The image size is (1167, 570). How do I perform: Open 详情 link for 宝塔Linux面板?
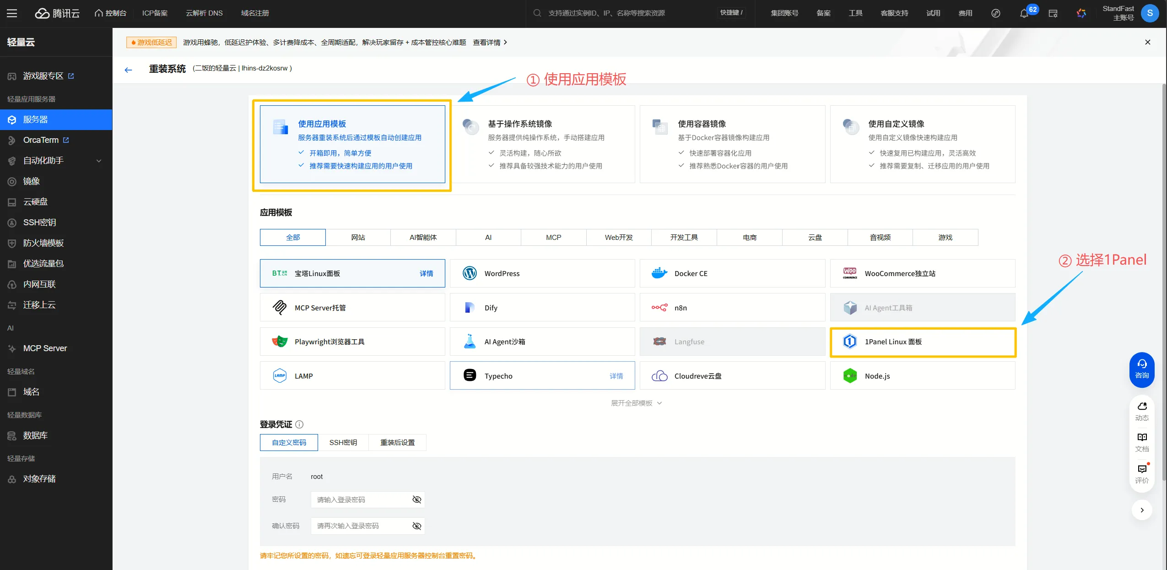pyautogui.click(x=426, y=273)
